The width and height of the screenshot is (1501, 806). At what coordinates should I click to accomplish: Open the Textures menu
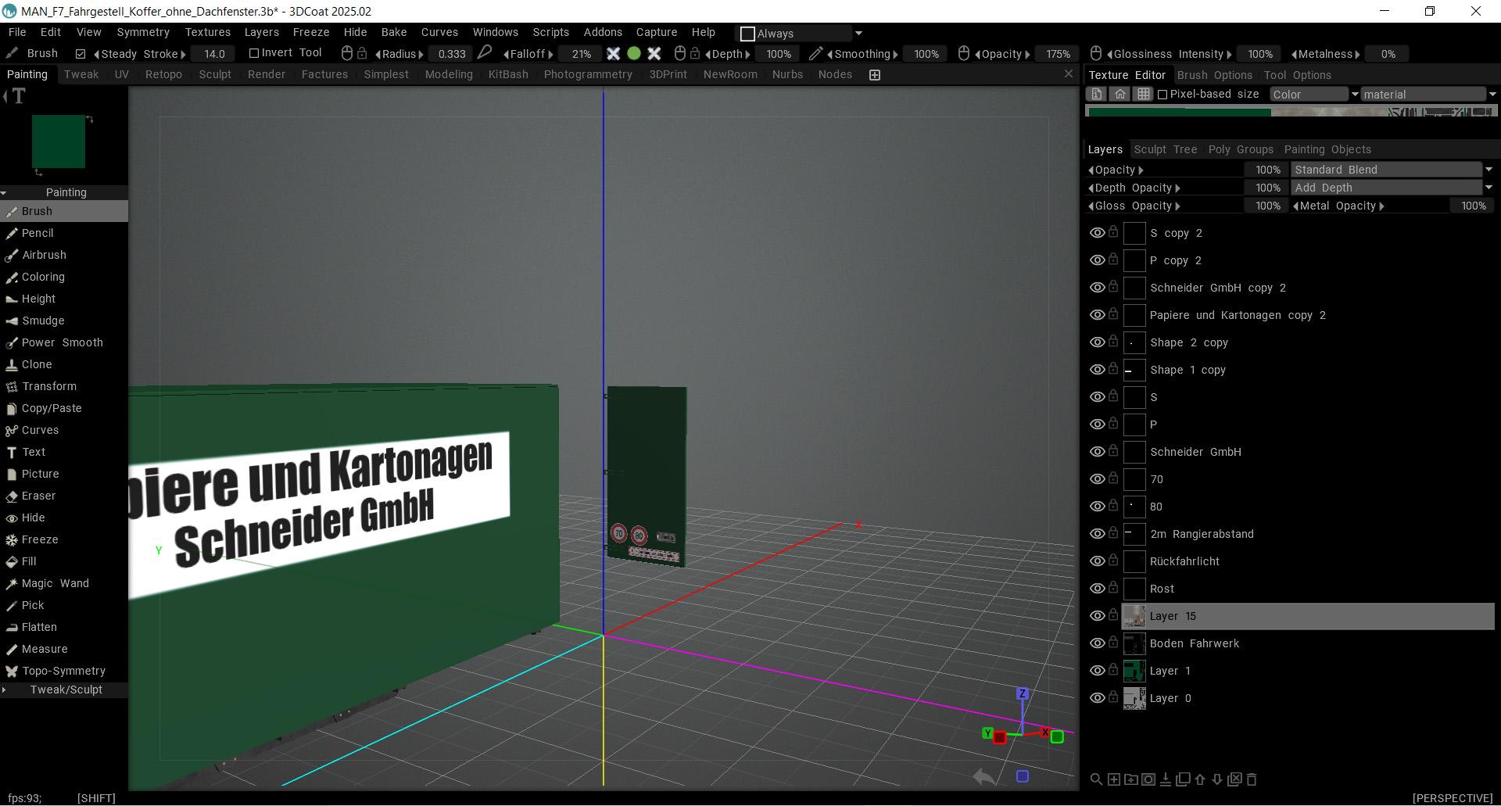point(207,32)
